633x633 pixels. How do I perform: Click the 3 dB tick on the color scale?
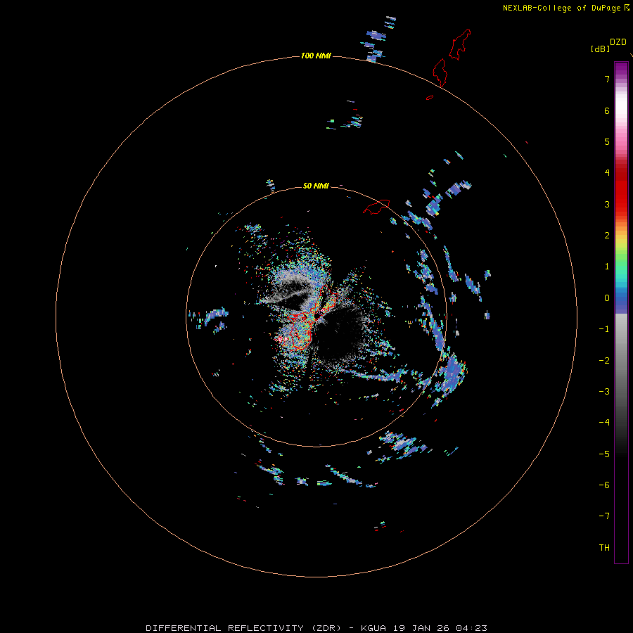click(607, 204)
